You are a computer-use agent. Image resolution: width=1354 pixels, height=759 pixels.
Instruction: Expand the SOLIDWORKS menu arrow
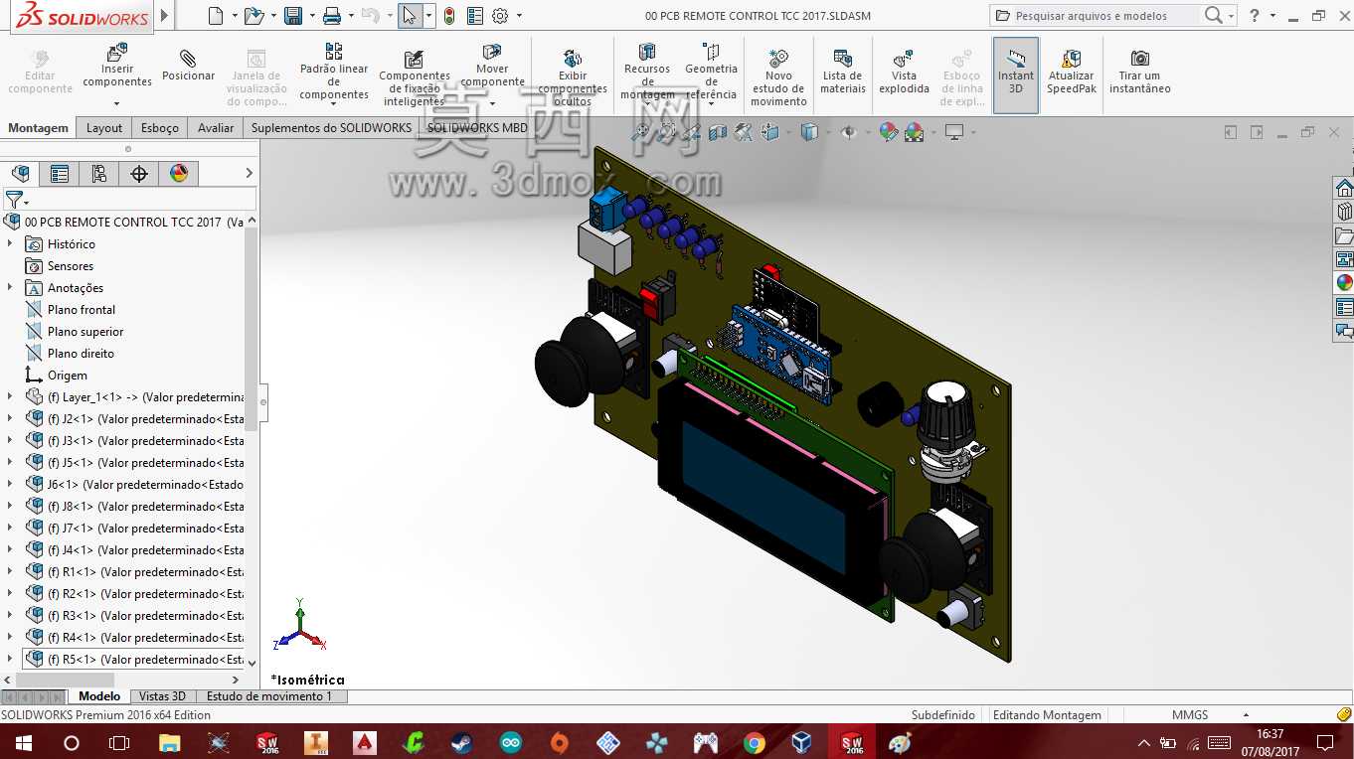[x=164, y=16]
